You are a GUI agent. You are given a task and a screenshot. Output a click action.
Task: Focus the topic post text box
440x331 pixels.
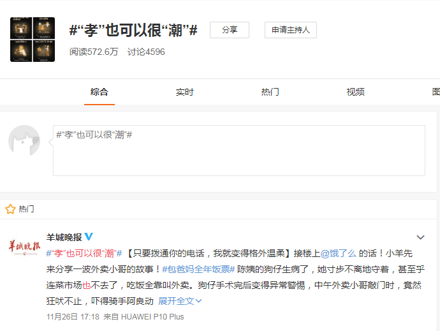coord(238,150)
